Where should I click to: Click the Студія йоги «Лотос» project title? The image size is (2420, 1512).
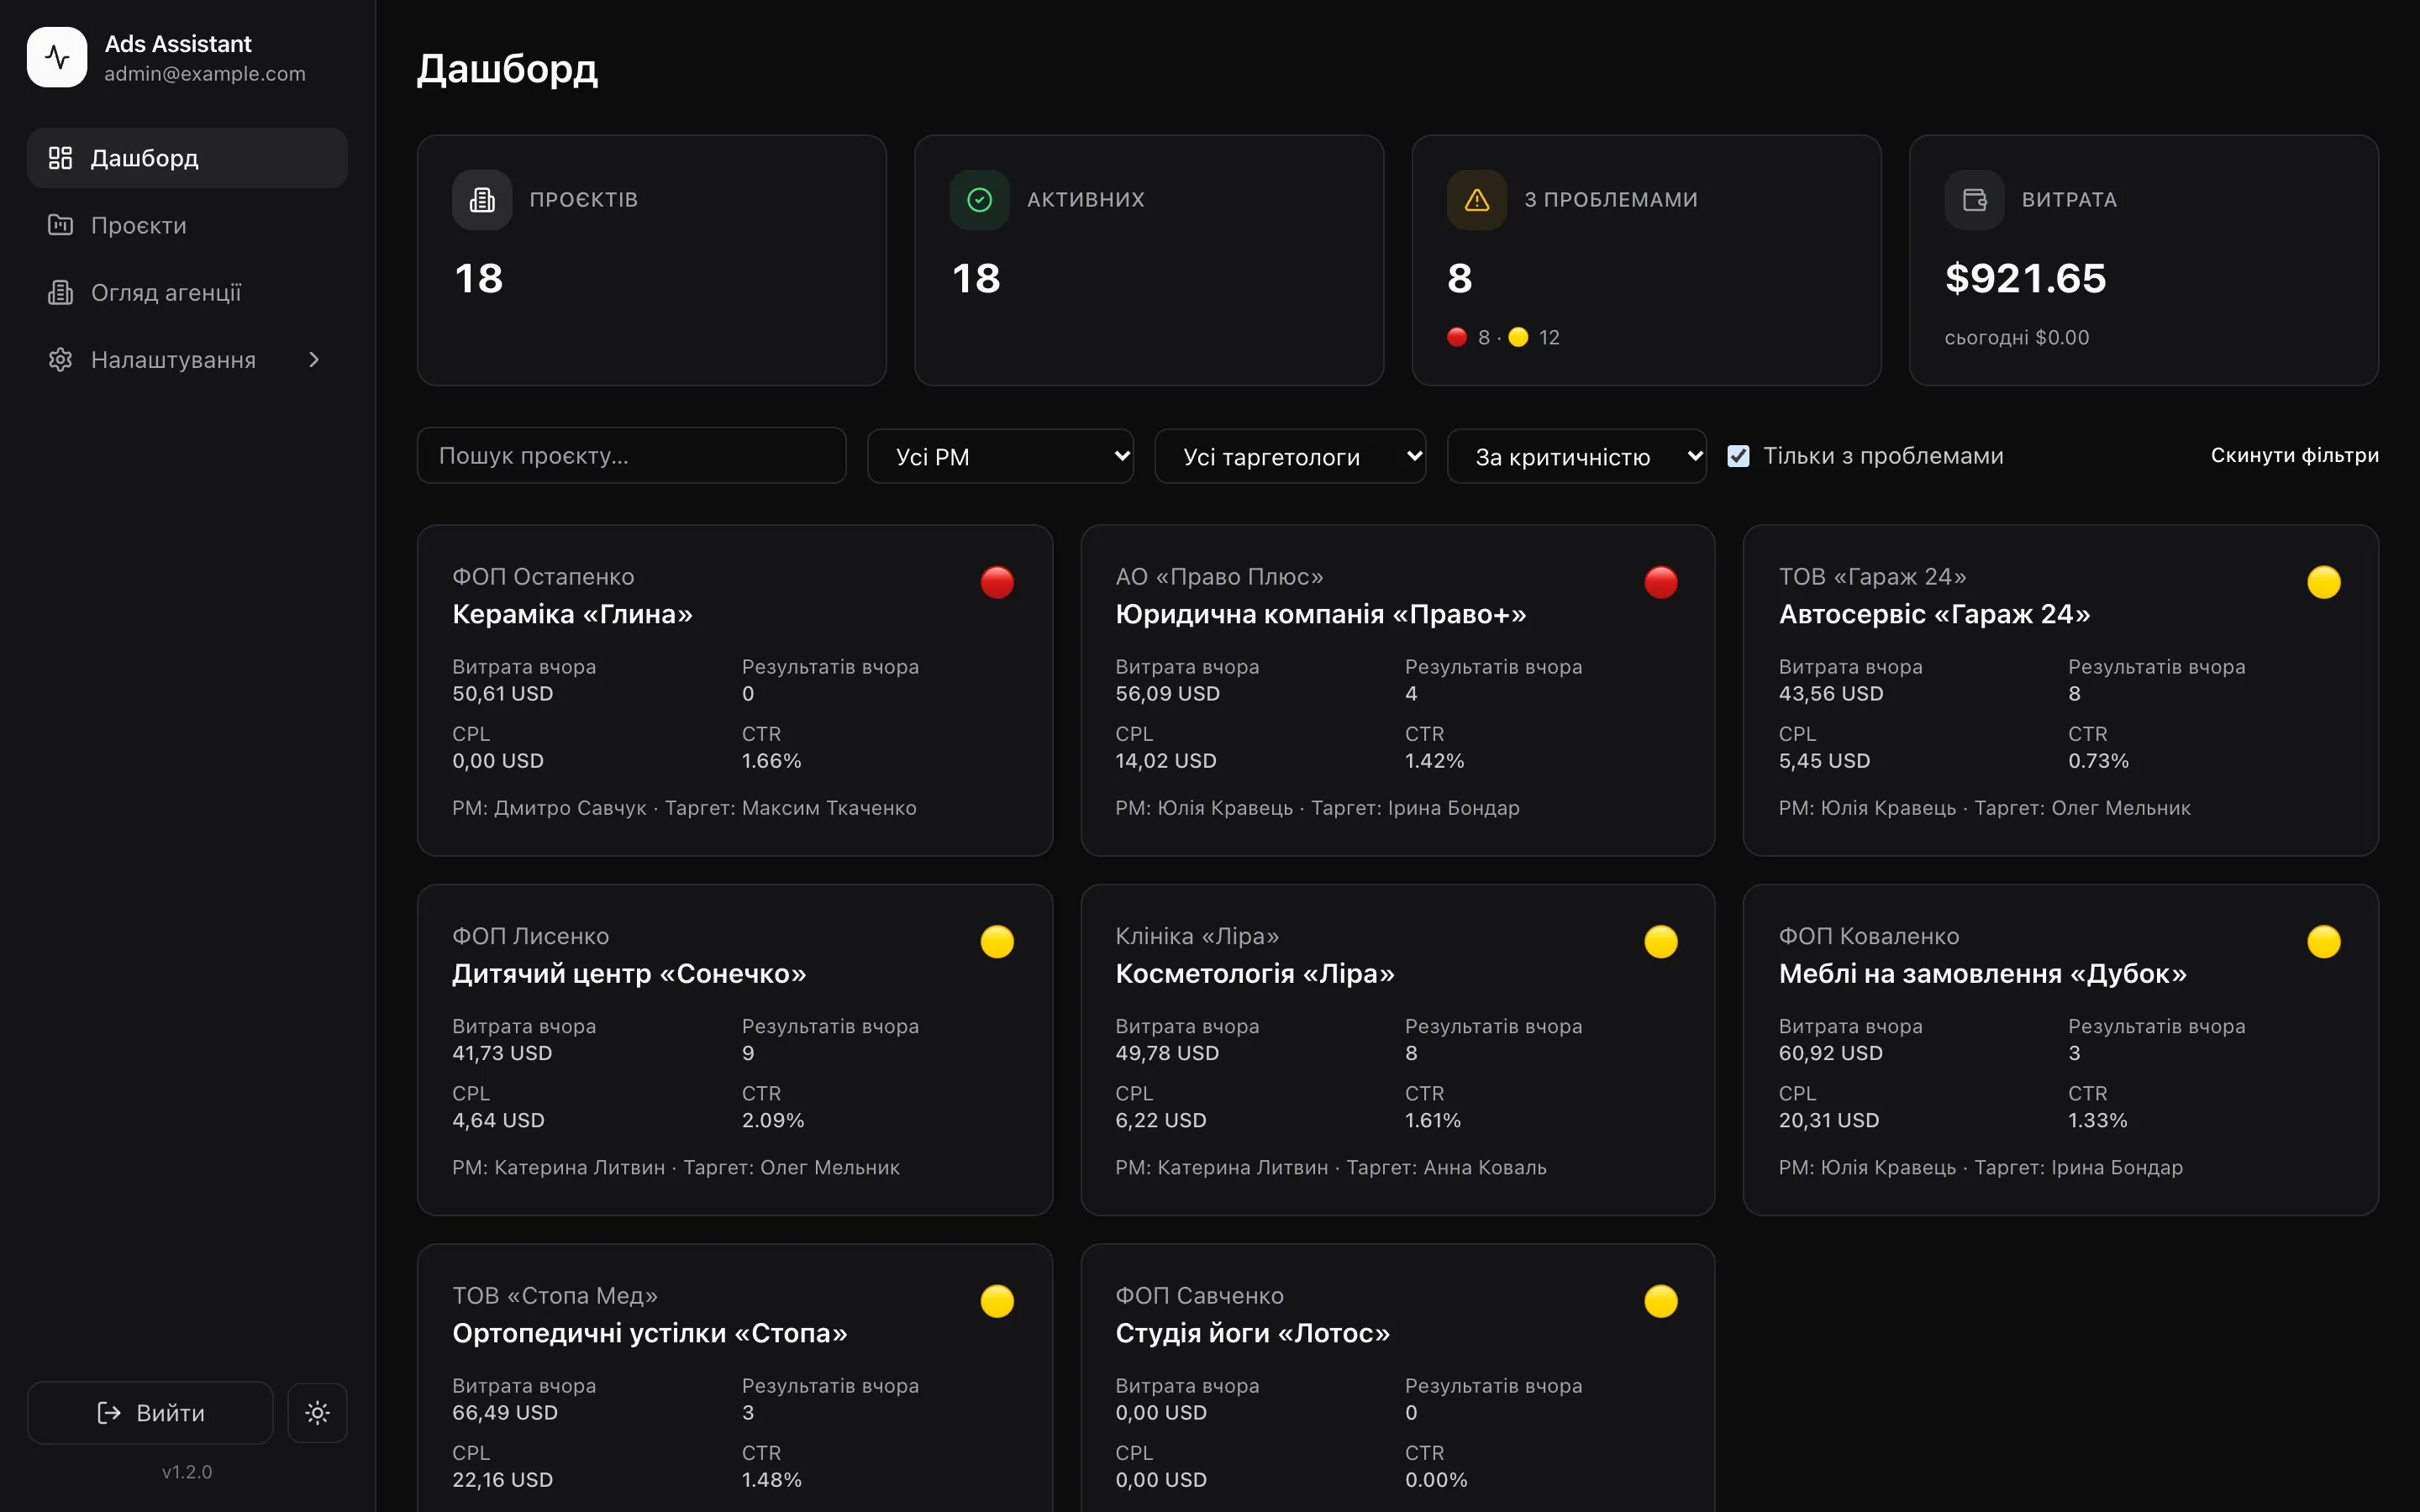point(1252,1333)
